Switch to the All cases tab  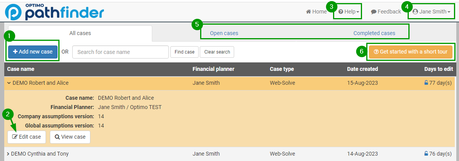click(80, 33)
